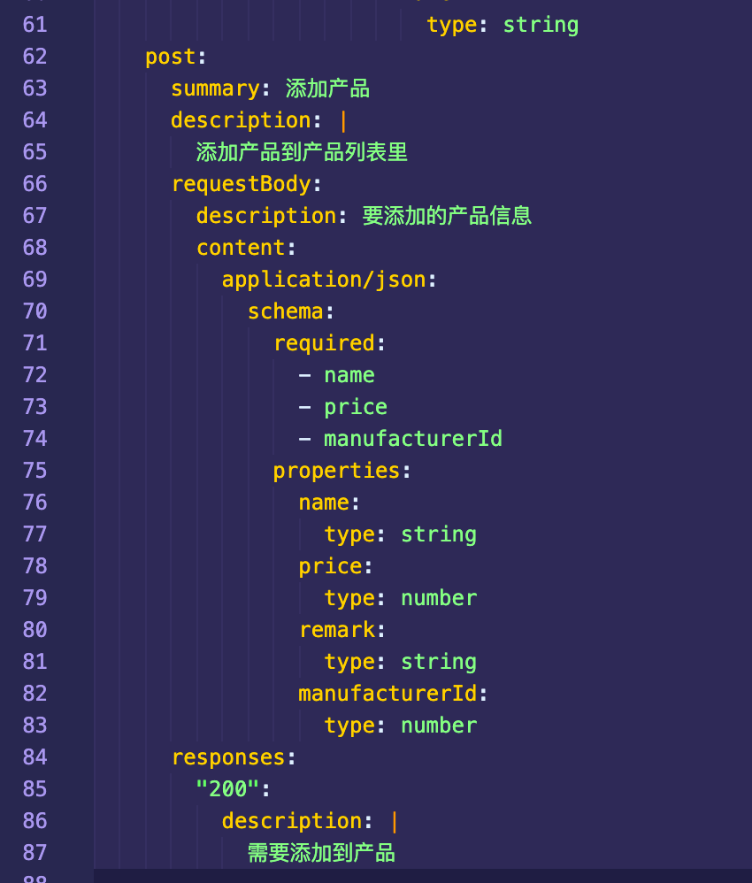
Task: Click 'manufacturerId' list item on line 74
Action: pos(413,439)
